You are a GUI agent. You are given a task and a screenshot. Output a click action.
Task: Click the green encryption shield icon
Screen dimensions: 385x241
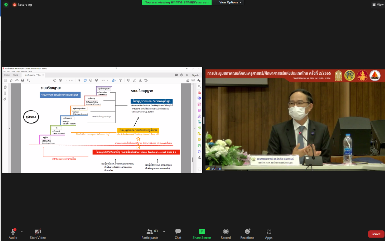(x=6, y=5)
